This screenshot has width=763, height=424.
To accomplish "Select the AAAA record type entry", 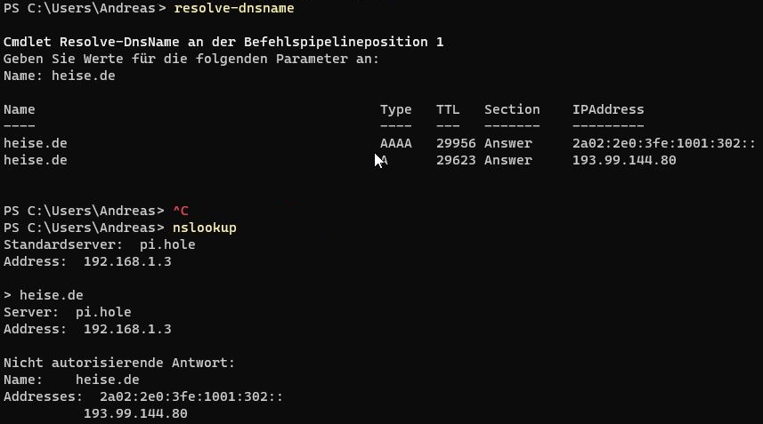I will point(395,143).
